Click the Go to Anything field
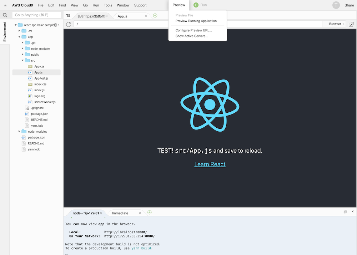Image resolution: width=357 pixels, height=255 pixels. coord(36,15)
